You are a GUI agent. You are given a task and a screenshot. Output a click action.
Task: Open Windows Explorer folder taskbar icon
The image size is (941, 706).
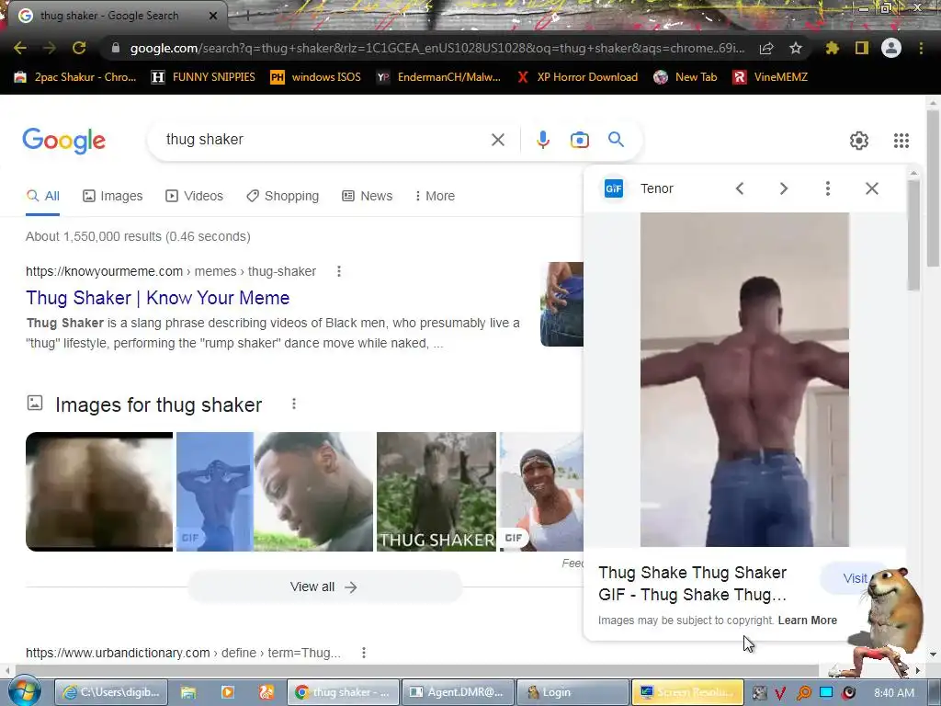pyautogui.click(x=188, y=692)
